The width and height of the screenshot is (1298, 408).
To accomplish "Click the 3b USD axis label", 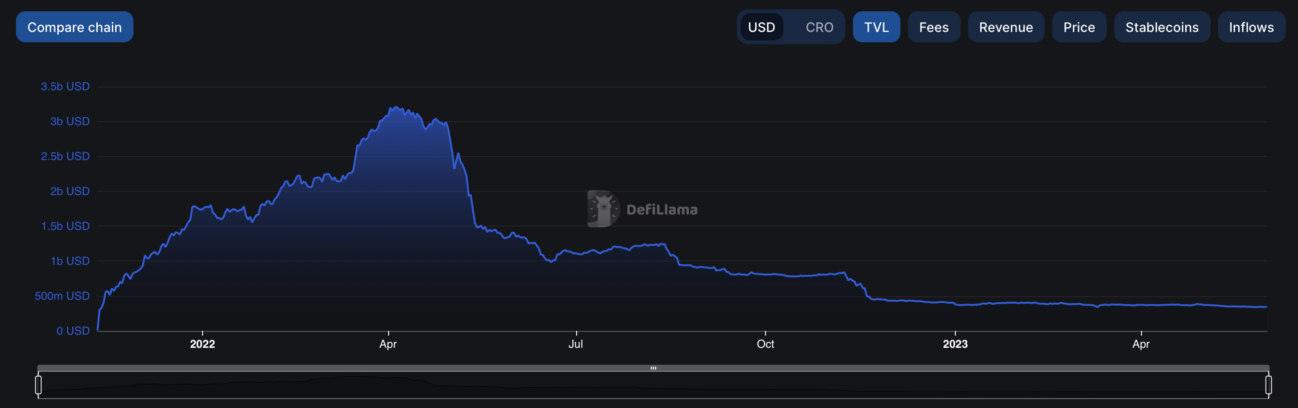I will point(70,121).
